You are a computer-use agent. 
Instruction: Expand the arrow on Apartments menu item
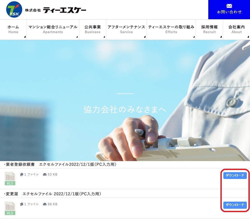click(x=77, y=37)
